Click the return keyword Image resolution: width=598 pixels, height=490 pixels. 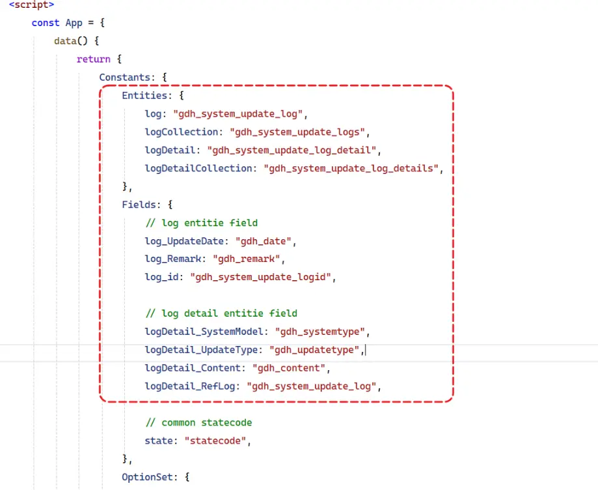[x=93, y=59]
